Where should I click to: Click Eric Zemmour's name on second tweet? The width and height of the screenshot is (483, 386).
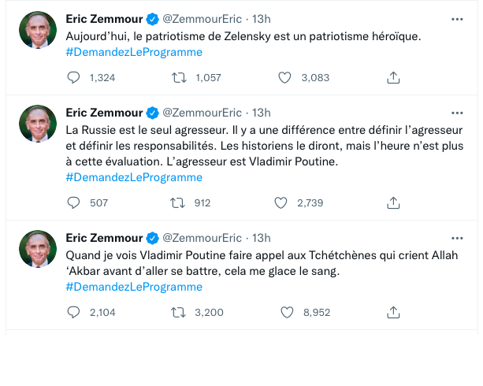(x=104, y=113)
